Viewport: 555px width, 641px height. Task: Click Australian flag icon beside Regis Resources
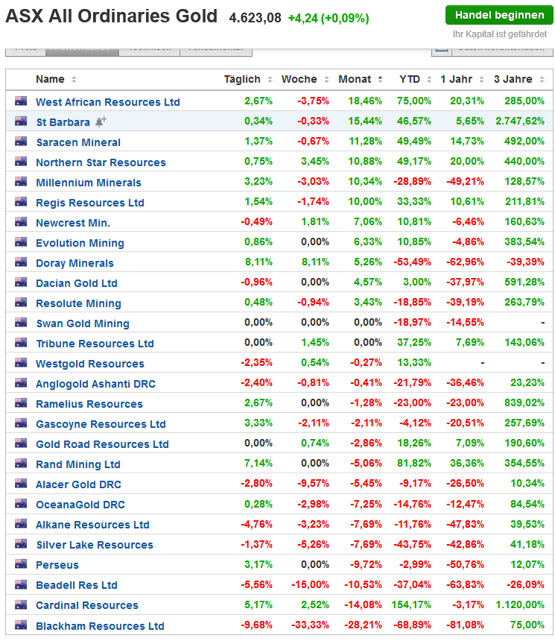point(21,201)
